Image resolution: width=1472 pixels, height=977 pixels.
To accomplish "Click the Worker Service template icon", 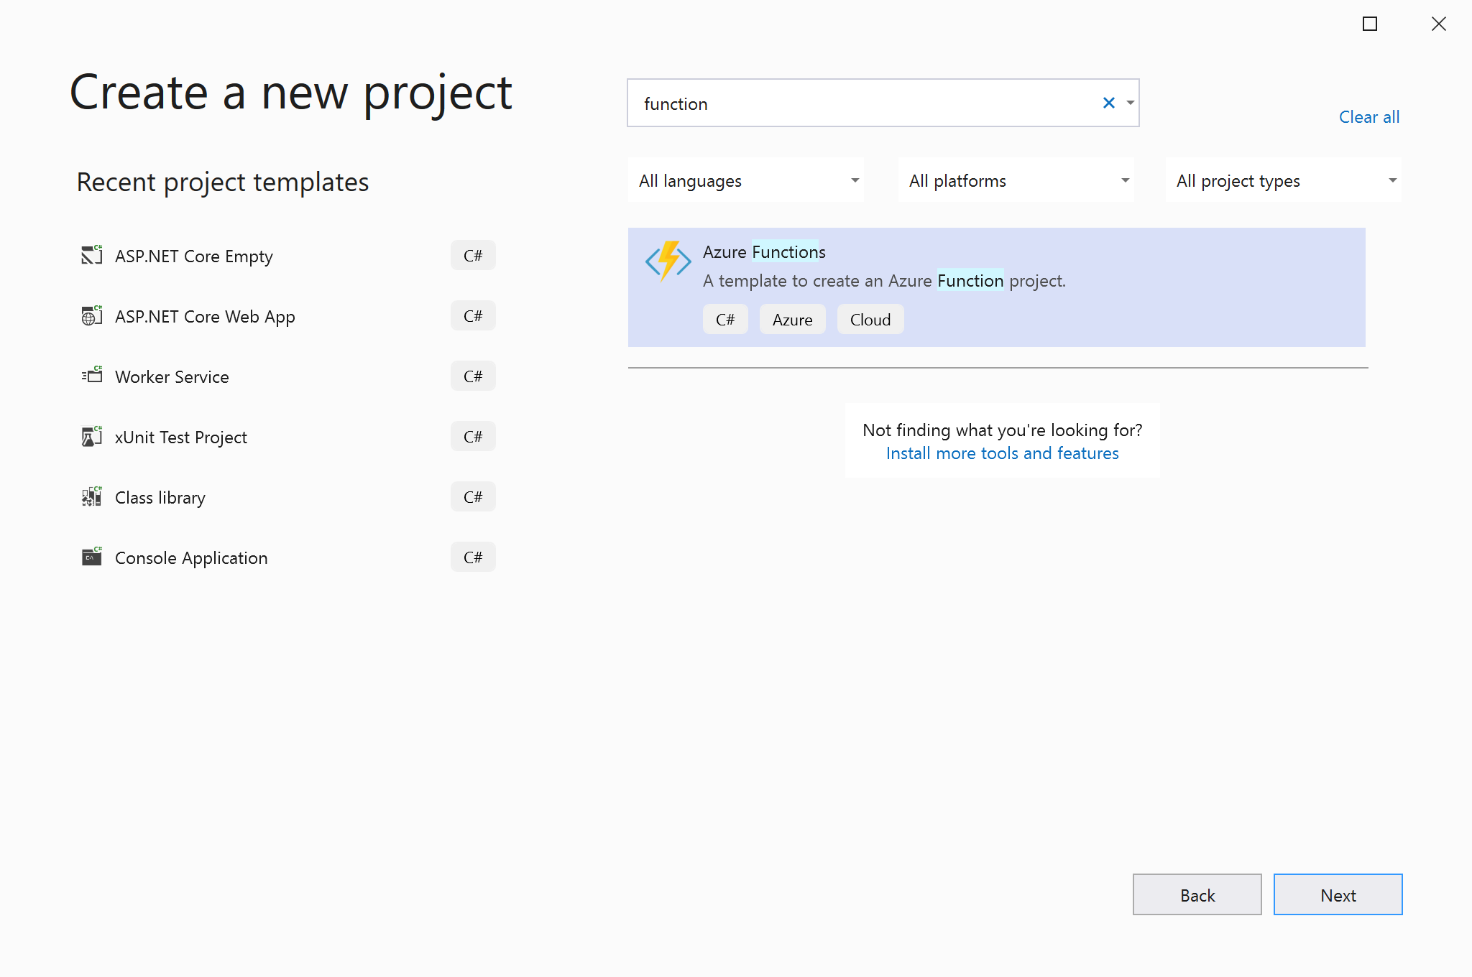I will pos(91,376).
